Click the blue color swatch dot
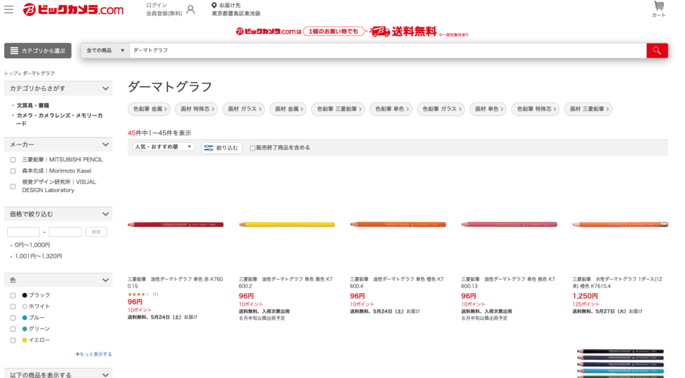This screenshot has width=685, height=378. point(25,318)
